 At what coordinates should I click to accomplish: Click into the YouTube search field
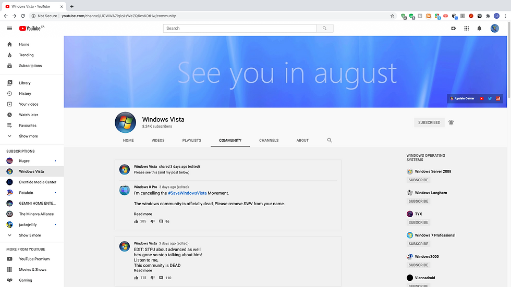click(x=239, y=28)
